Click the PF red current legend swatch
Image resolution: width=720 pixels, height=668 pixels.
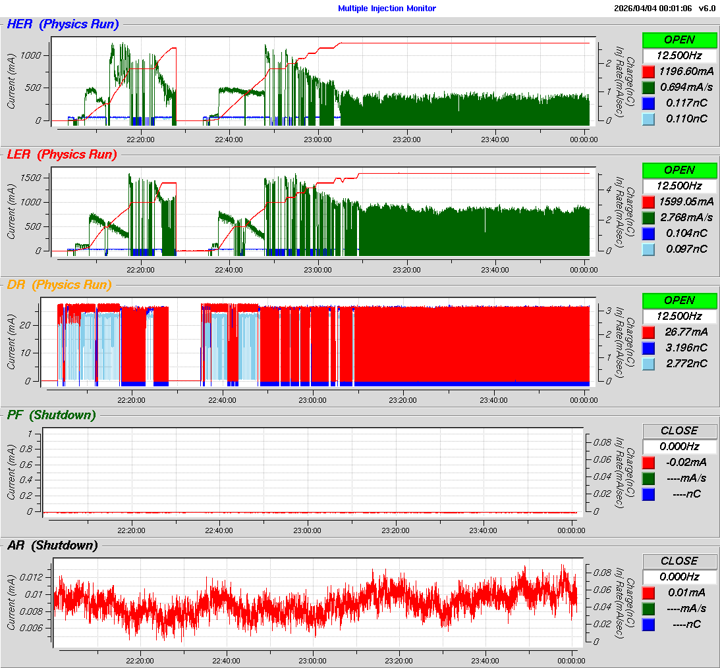(x=649, y=462)
